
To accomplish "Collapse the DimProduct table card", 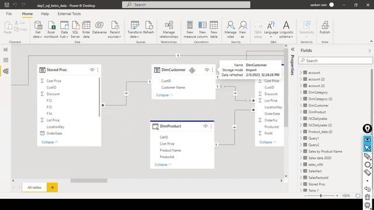I will click(163, 164).
